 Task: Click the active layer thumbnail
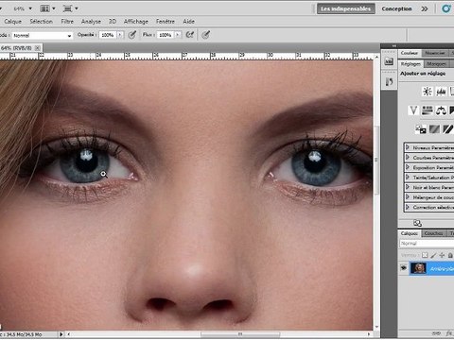419,268
